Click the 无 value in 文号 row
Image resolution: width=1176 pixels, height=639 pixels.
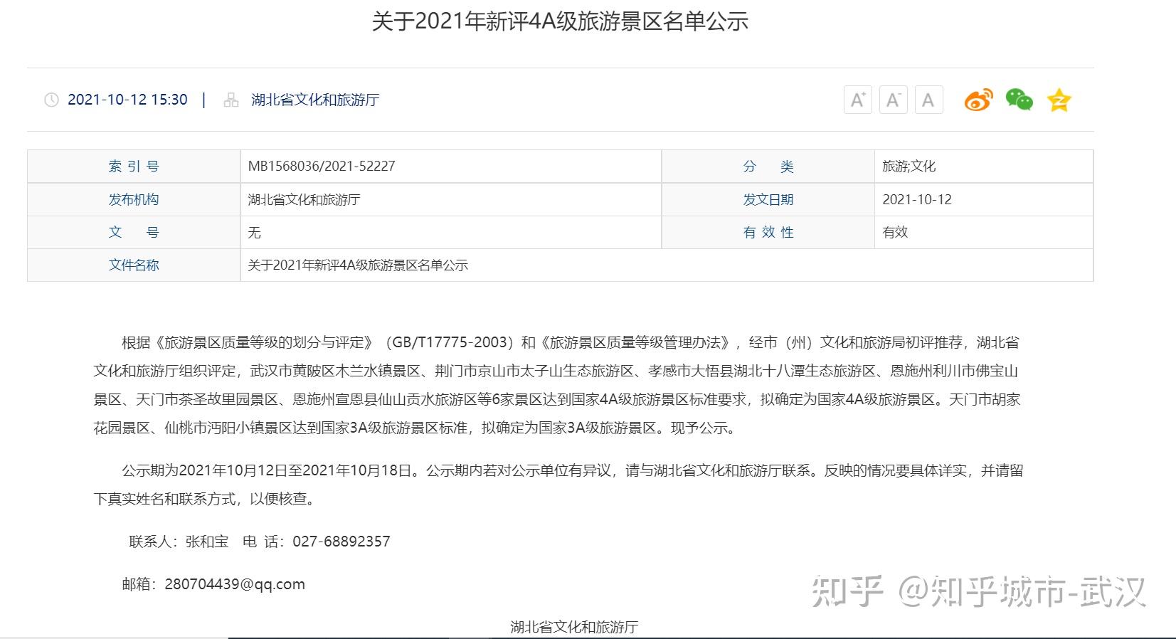[254, 233]
